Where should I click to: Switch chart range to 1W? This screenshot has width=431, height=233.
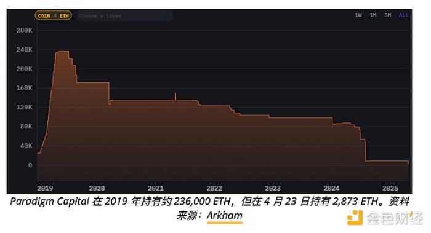point(358,15)
